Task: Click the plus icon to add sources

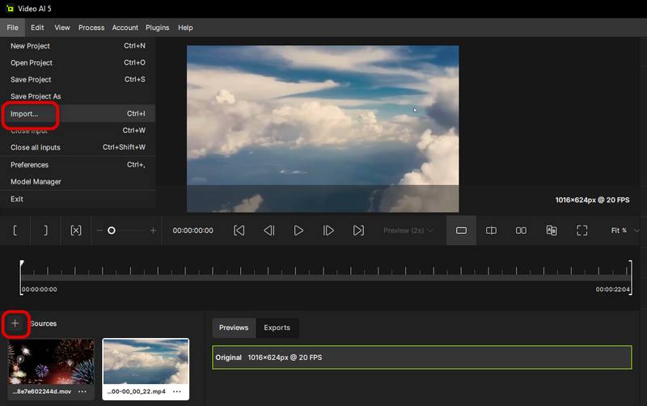Action: tap(15, 324)
